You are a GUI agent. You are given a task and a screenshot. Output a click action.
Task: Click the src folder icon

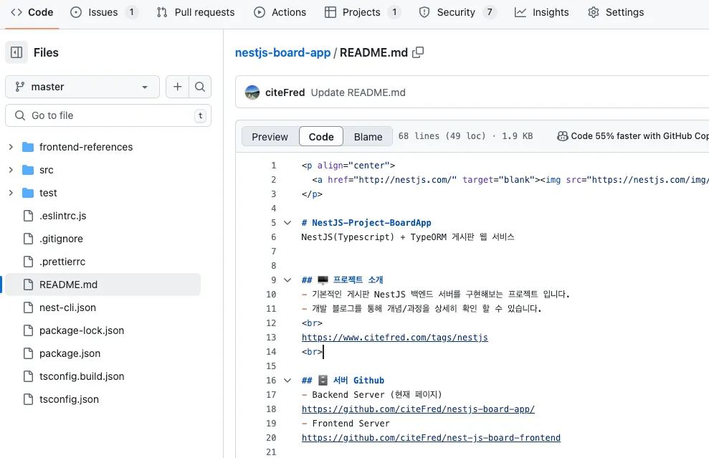(x=28, y=170)
